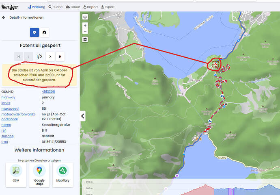View location in OSM external service
This screenshot has width=280, height=195.
click(16, 175)
